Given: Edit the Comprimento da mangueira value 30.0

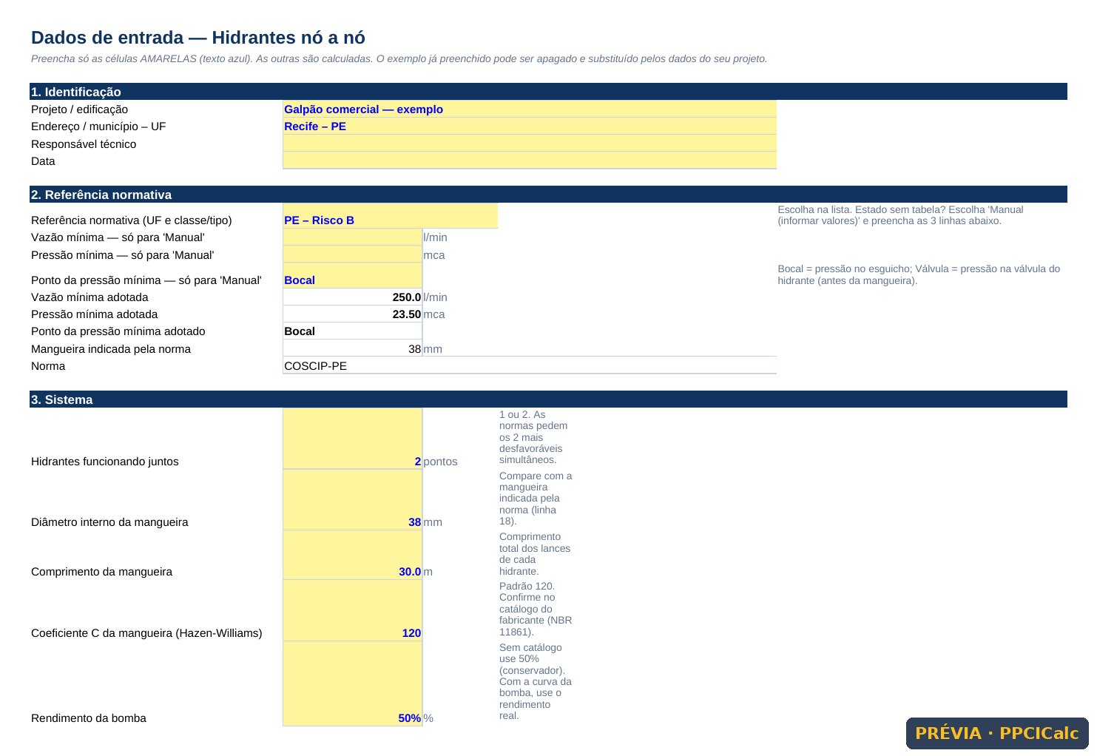Looking at the screenshot, I should click(353, 556).
